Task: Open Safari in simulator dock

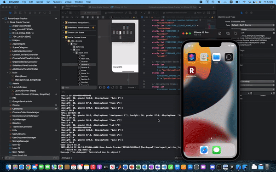Action: pos(204,150)
